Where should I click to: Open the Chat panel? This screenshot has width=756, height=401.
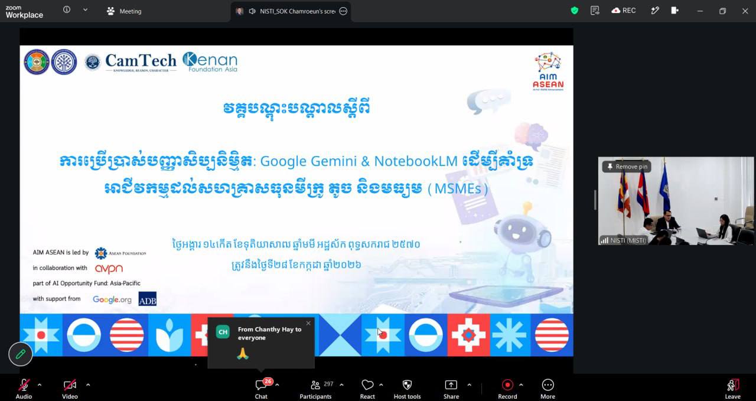point(261,389)
